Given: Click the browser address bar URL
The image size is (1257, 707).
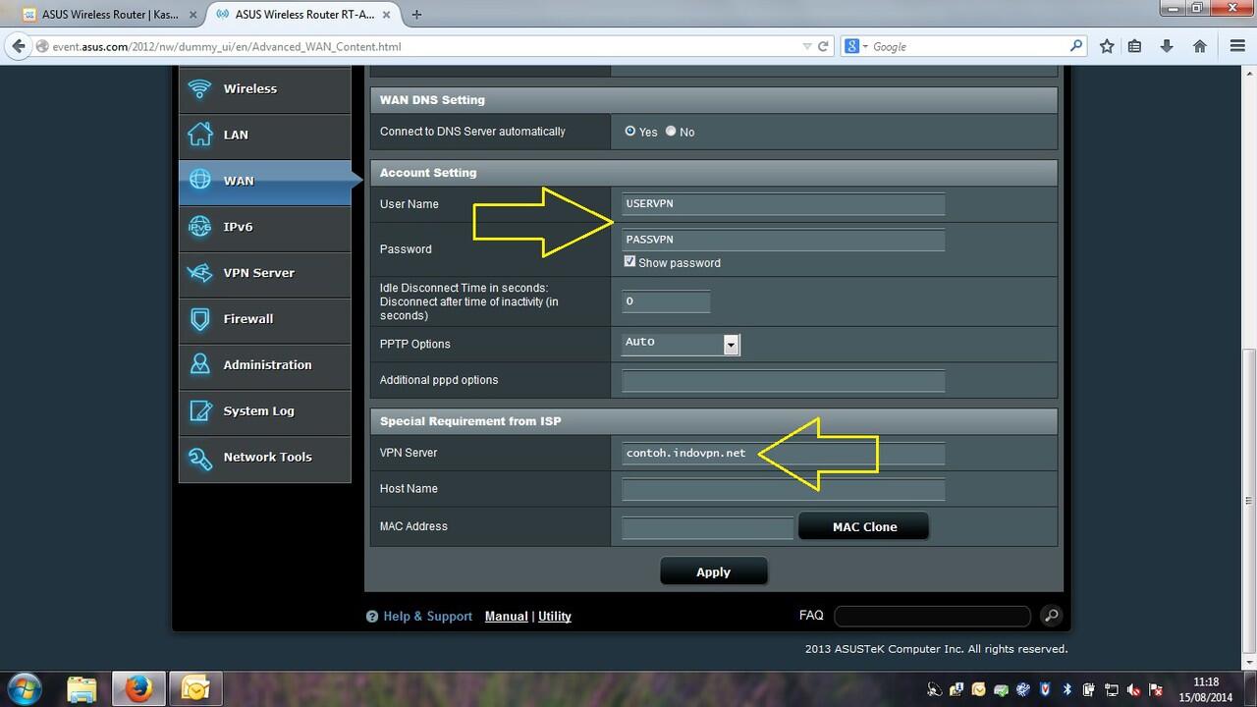Looking at the screenshot, I should pos(227,46).
